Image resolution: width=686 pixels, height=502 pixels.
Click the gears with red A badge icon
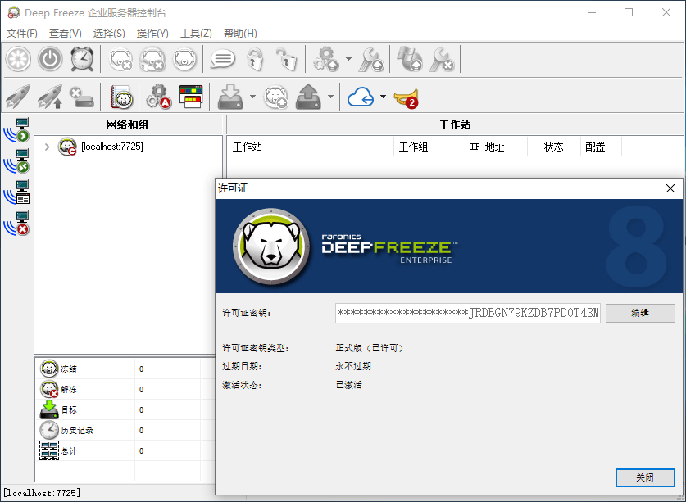click(x=158, y=97)
